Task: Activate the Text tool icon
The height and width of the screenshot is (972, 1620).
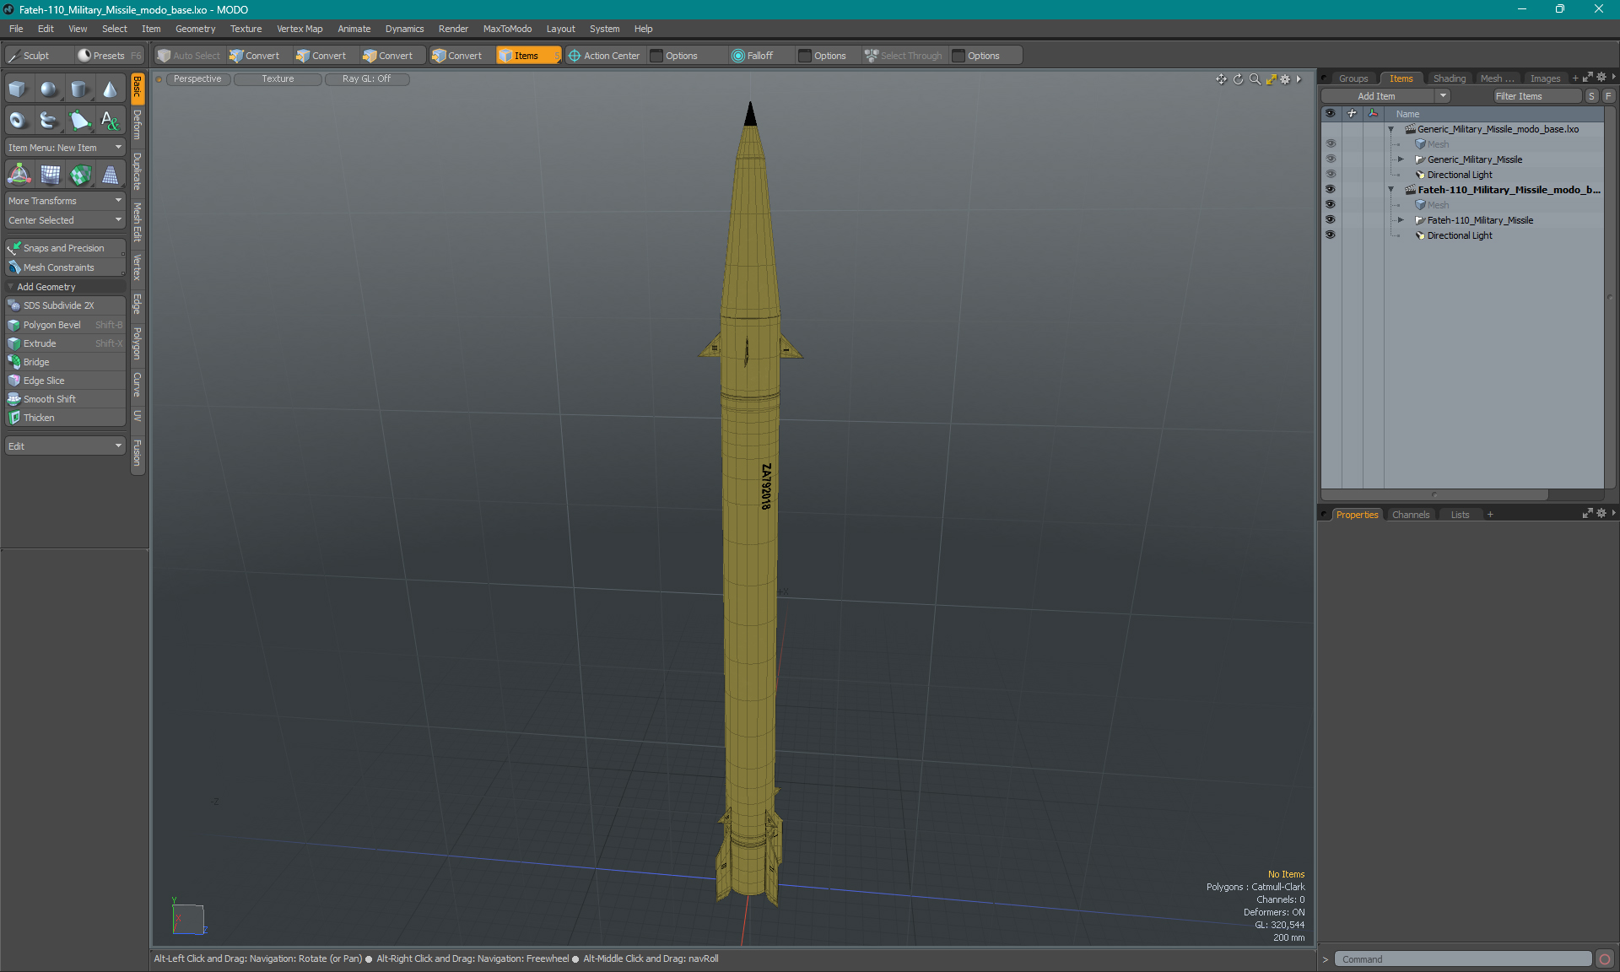Action: tap(110, 121)
